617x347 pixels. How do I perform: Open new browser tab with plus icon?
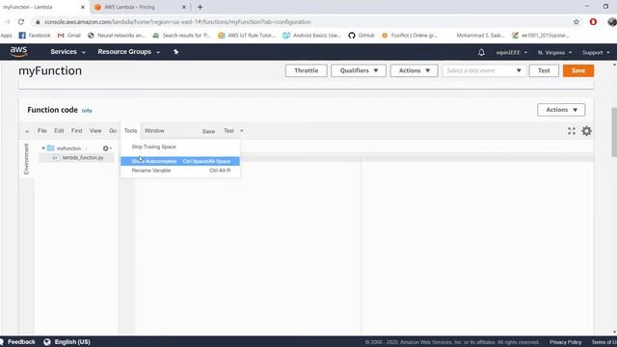tap(200, 7)
